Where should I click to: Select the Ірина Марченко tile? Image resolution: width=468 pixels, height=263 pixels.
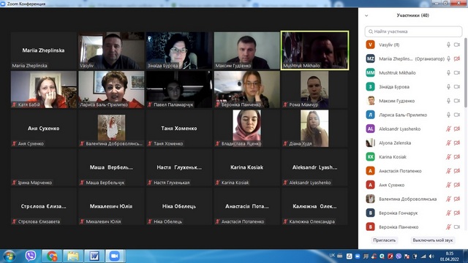(44, 167)
